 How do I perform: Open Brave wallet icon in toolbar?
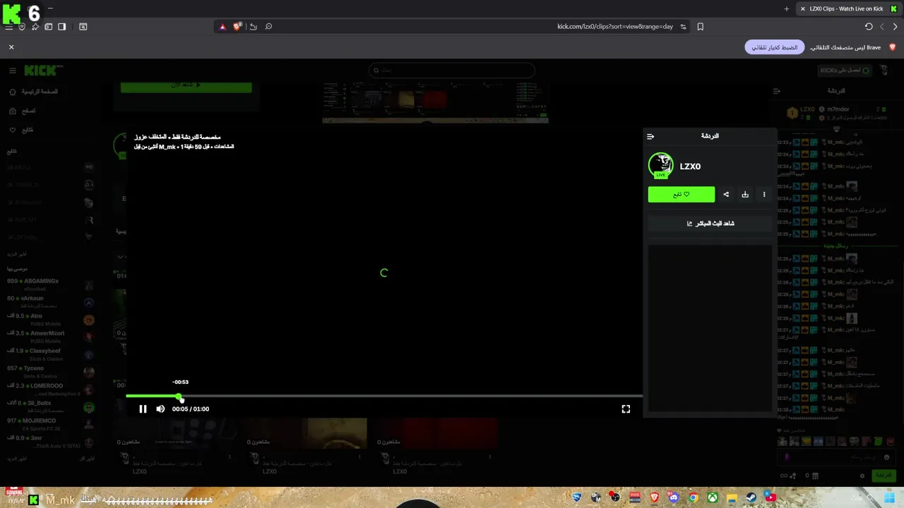[x=48, y=27]
